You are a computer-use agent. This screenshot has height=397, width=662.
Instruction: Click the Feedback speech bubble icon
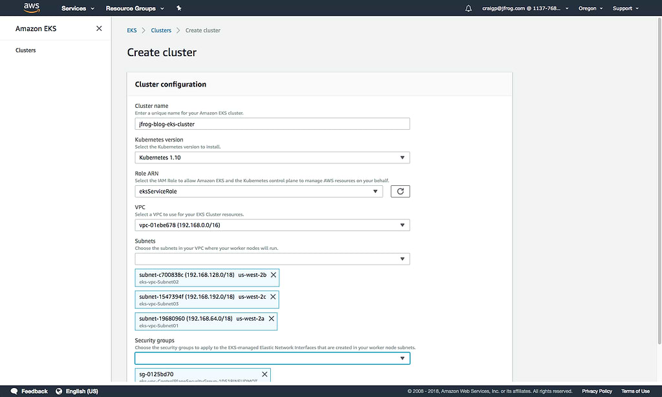point(14,391)
